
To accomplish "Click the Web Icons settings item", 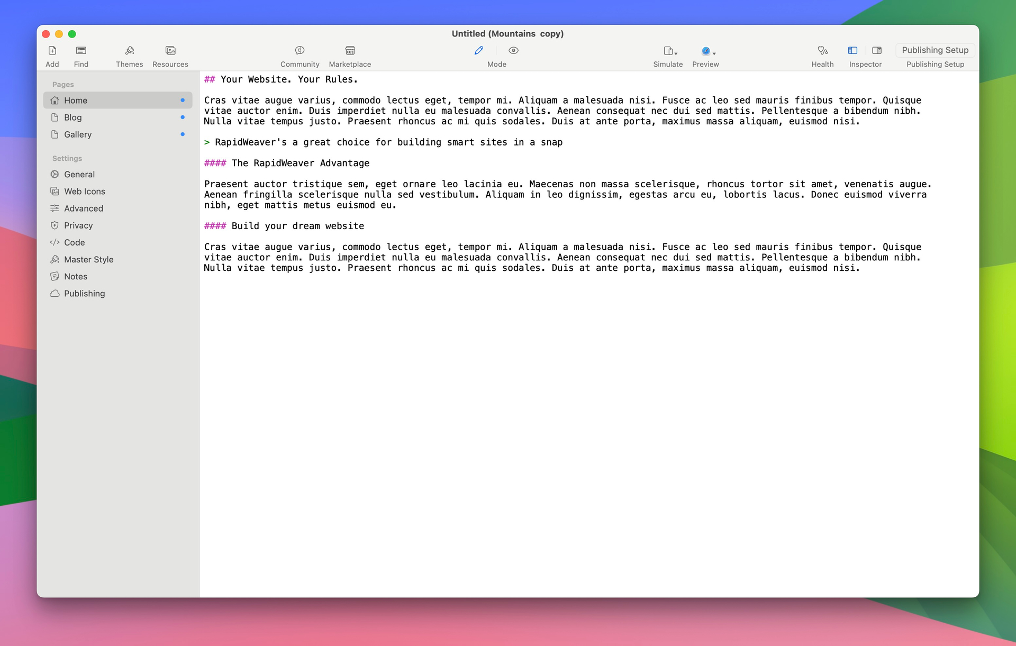I will 84,192.
